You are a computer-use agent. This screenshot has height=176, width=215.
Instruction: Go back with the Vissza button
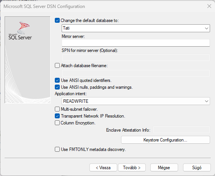103,168
